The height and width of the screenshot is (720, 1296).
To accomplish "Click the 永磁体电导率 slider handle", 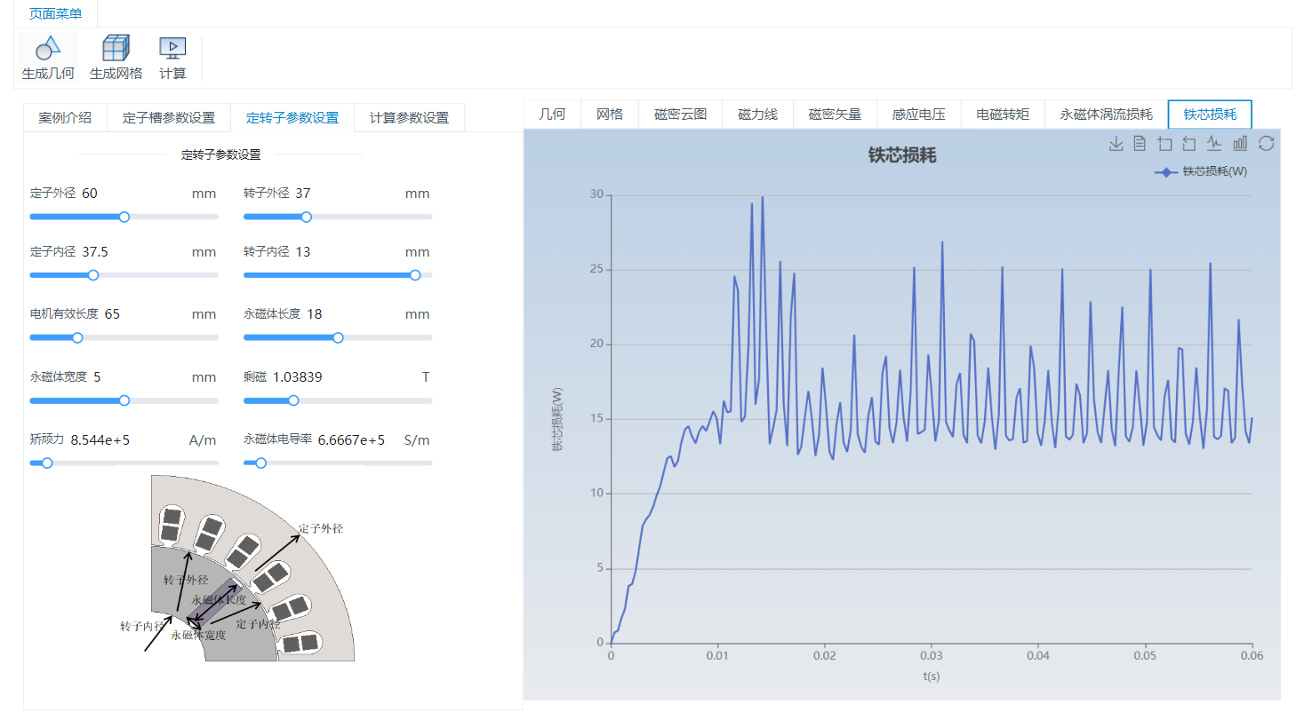I will coord(261,463).
